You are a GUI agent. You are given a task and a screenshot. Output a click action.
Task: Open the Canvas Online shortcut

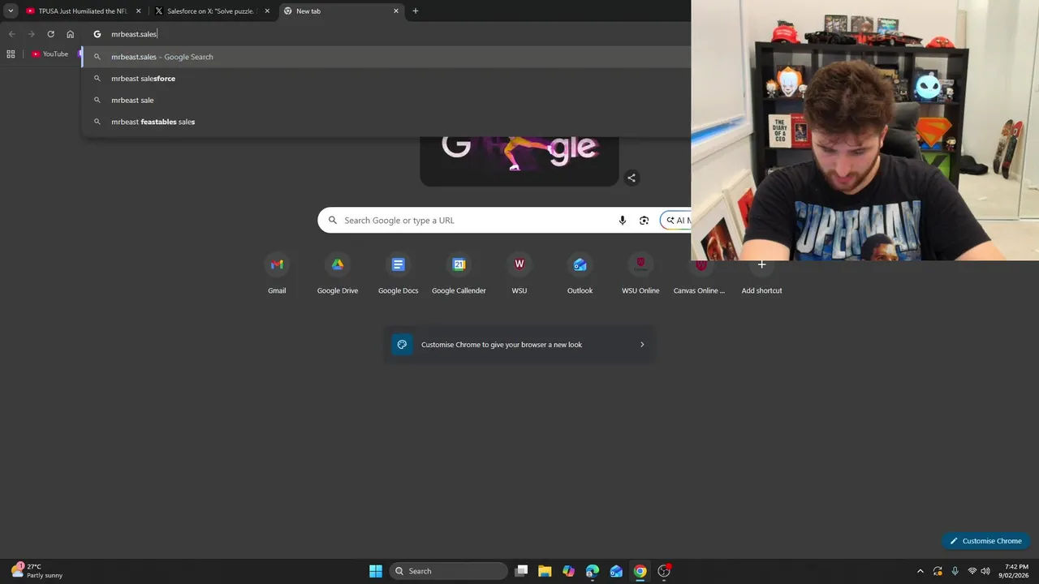pos(700,275)
